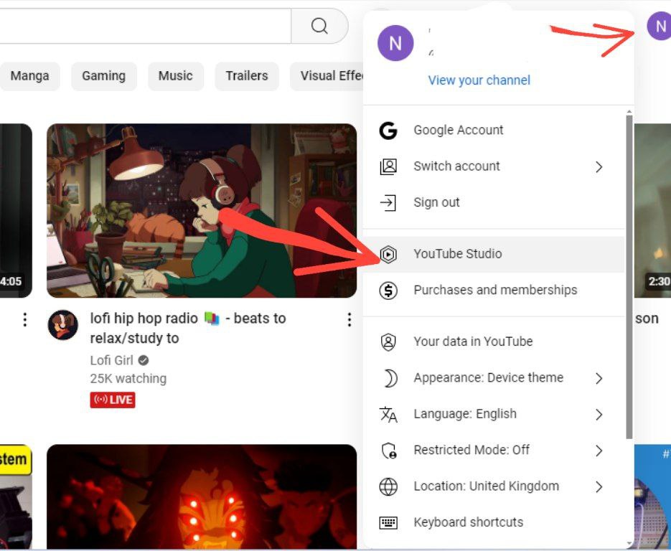671x551 pixels.
Task: Click the search magnifier button
Action: [x=319, y=27]
